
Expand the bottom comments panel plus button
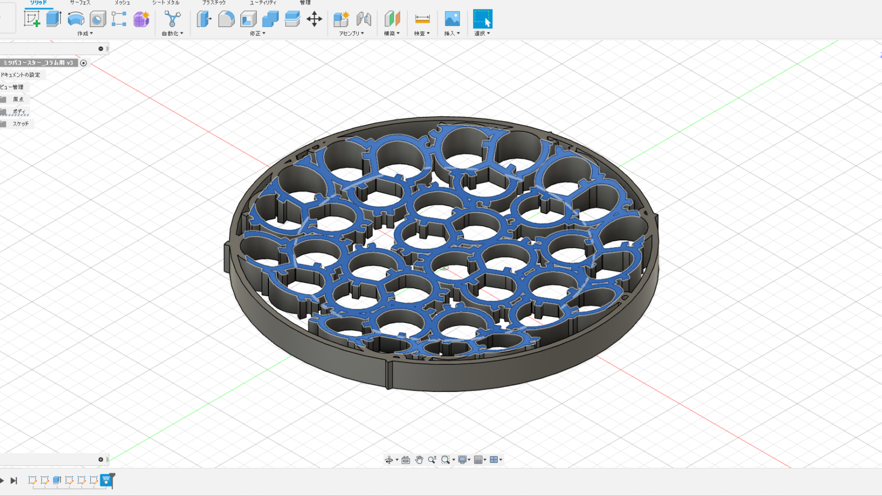tap(100, 460)
